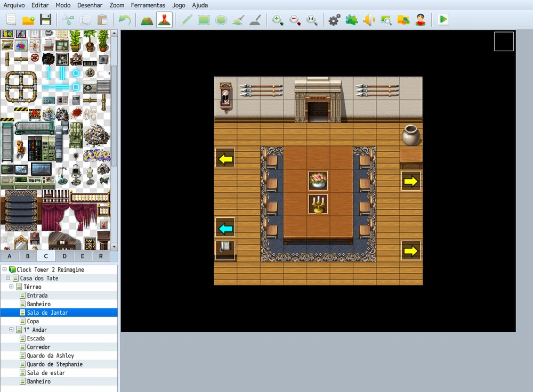Viewport: 533px width, 392px height.
Task: Click the Undo arrow icon
Action: point(124,20)
